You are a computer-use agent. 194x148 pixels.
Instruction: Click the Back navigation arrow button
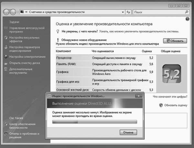(6, 12)
